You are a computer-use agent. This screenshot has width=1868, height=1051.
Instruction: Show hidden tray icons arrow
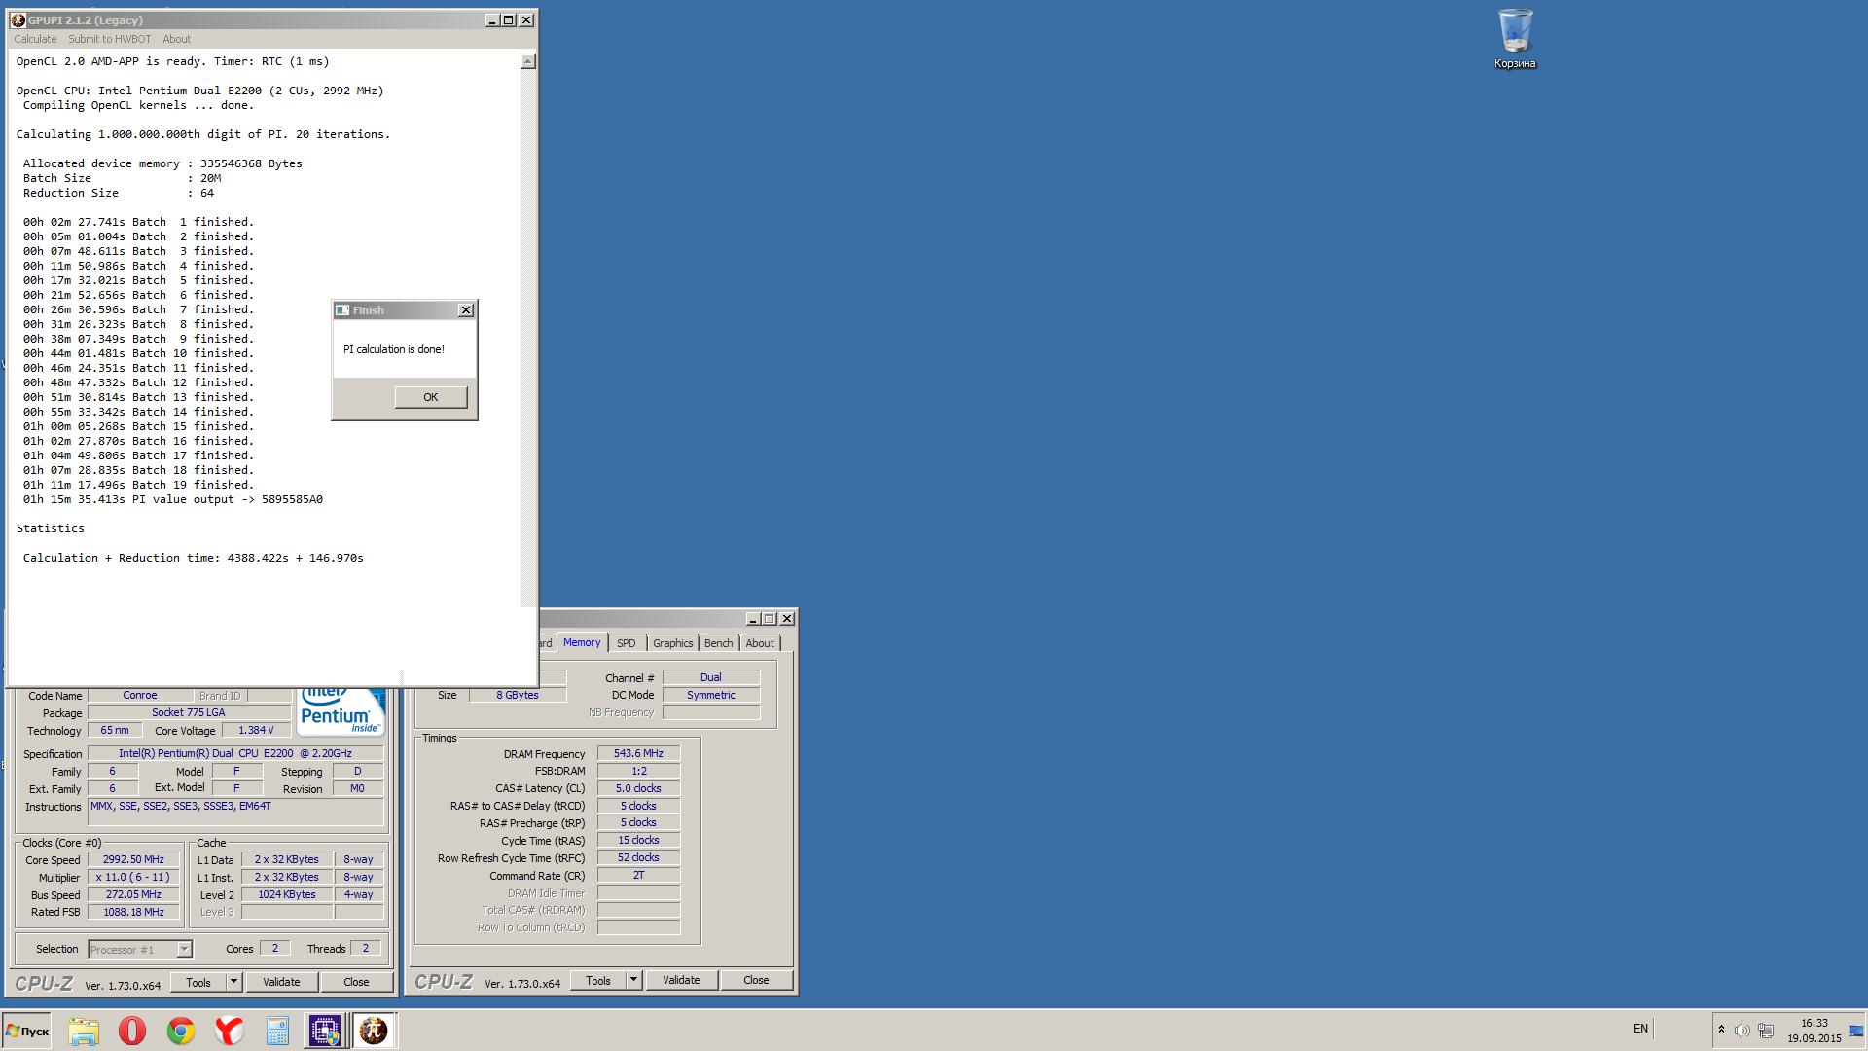[1721, 1030]
